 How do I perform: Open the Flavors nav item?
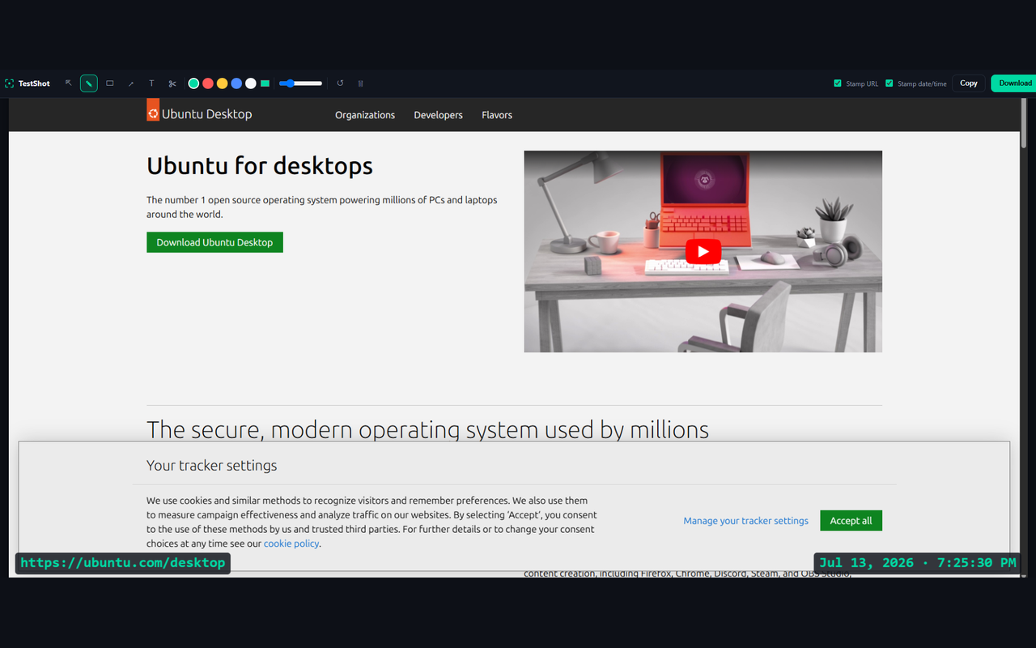497,115
